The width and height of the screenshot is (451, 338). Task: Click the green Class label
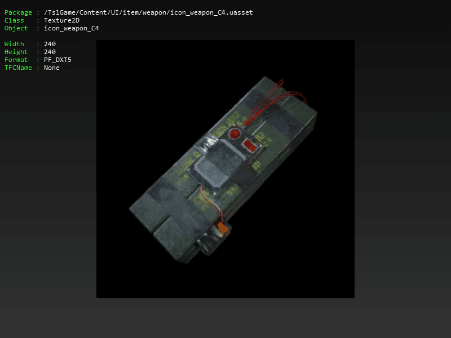click(x=14, y=20)
